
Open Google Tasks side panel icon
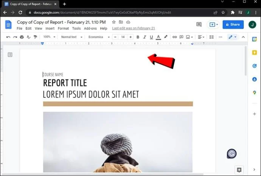point(254,66)
